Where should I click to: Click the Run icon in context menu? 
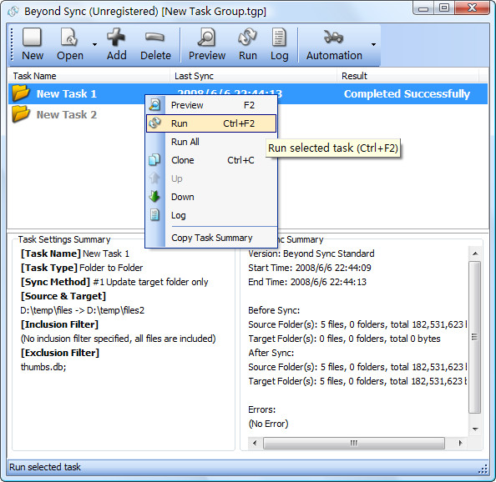[x=154, y=123]
